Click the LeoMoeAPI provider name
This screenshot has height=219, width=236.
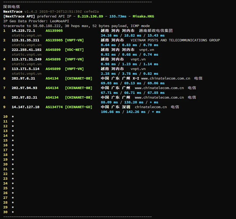pos(59,21)
